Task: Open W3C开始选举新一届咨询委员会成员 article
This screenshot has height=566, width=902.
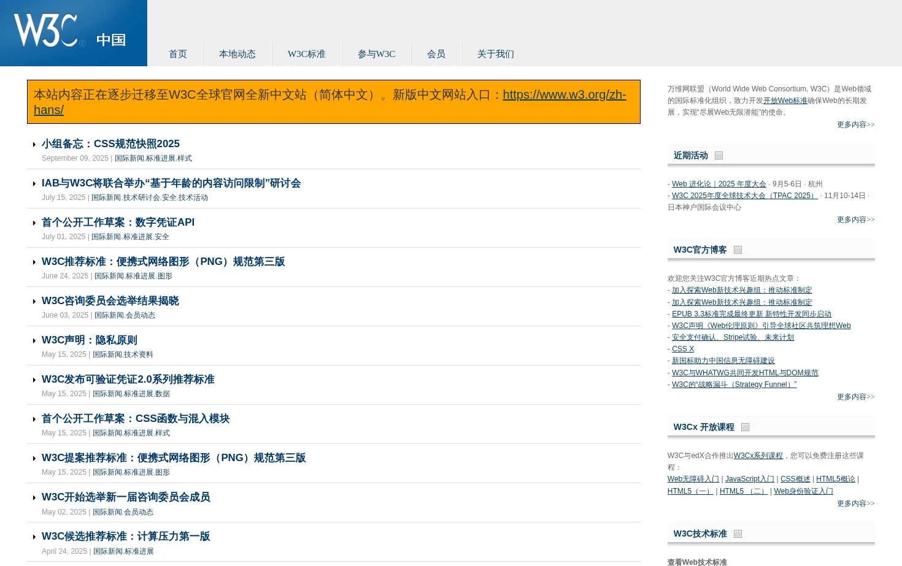Action: [x=126, y=497]
